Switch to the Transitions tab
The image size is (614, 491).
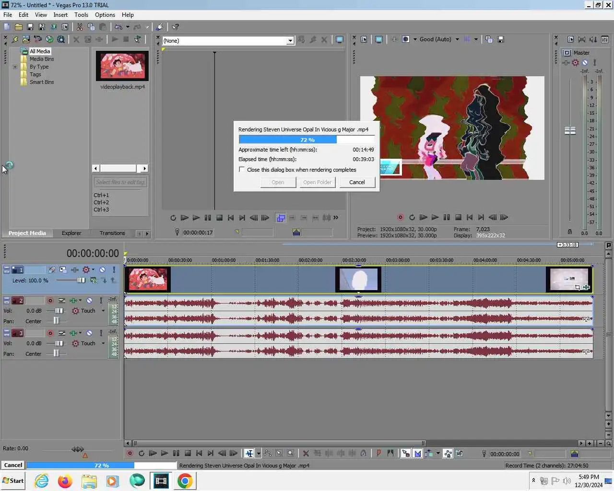pos(112,233)
